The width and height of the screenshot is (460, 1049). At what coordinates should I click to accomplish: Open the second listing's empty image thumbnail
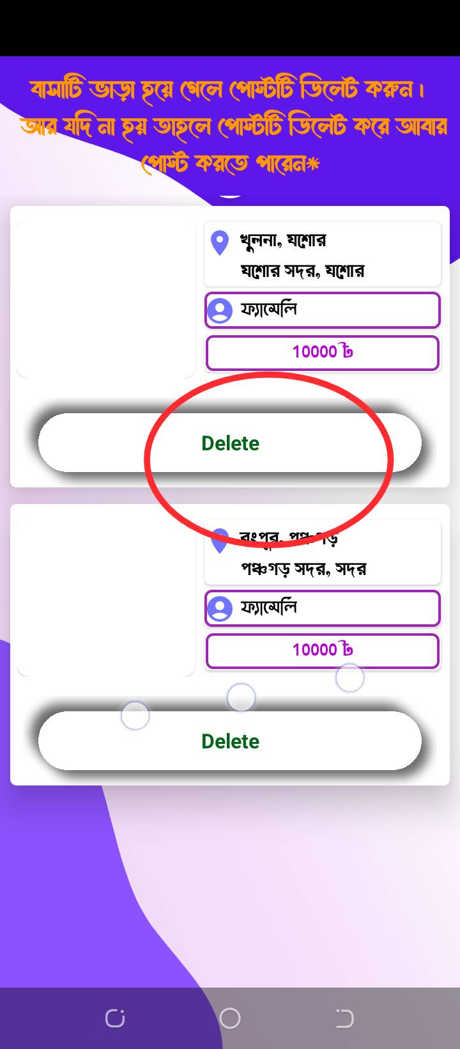[106, 597]
